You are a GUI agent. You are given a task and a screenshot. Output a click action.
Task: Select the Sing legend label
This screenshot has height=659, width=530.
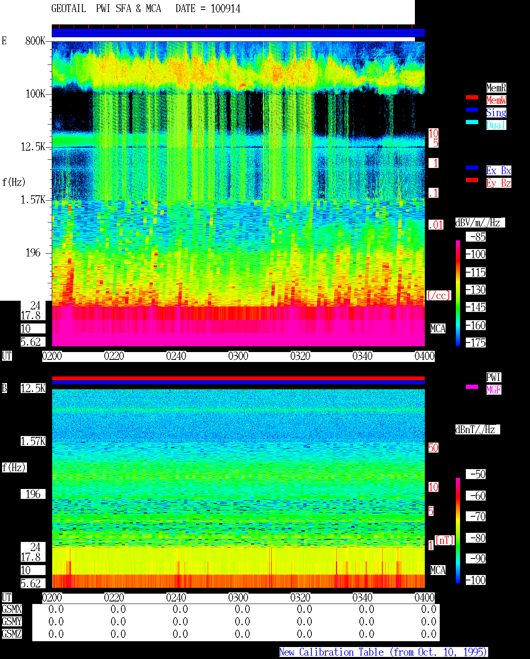496,113
